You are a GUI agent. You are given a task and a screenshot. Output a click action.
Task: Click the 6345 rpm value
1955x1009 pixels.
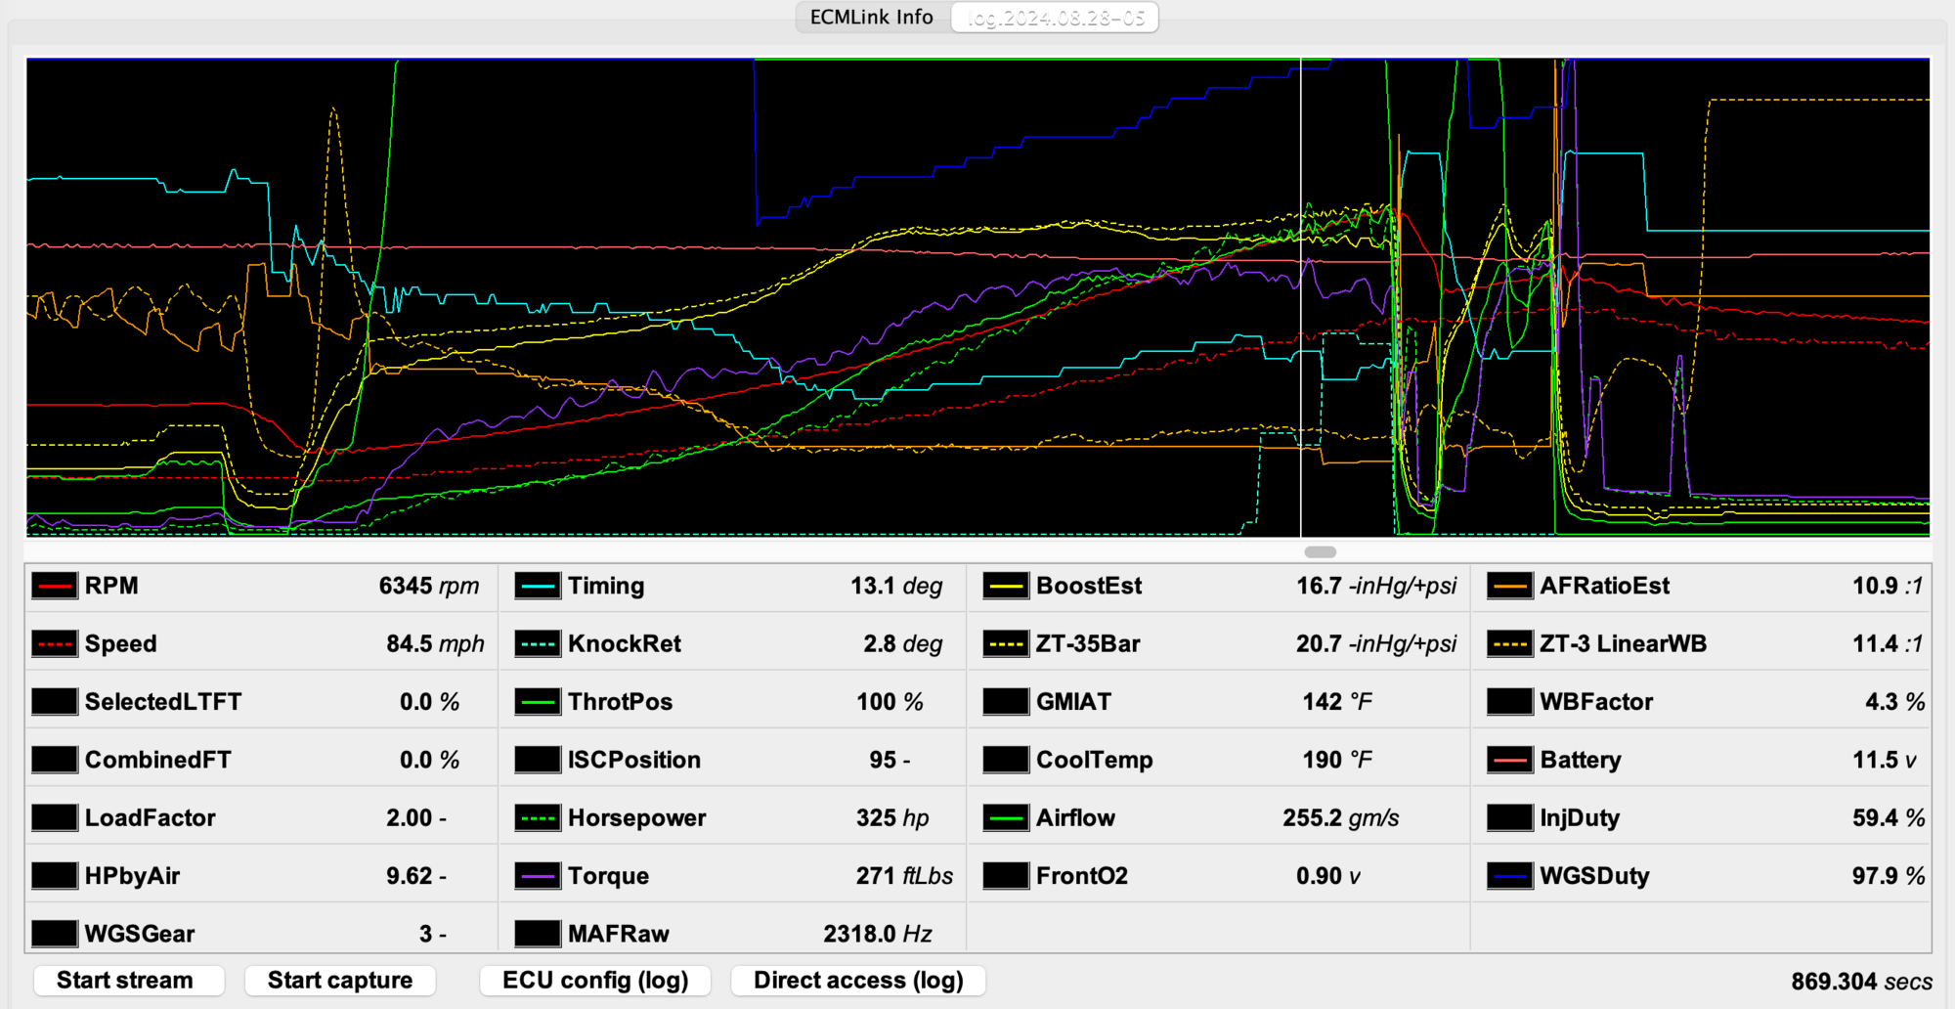pos(429,586)
